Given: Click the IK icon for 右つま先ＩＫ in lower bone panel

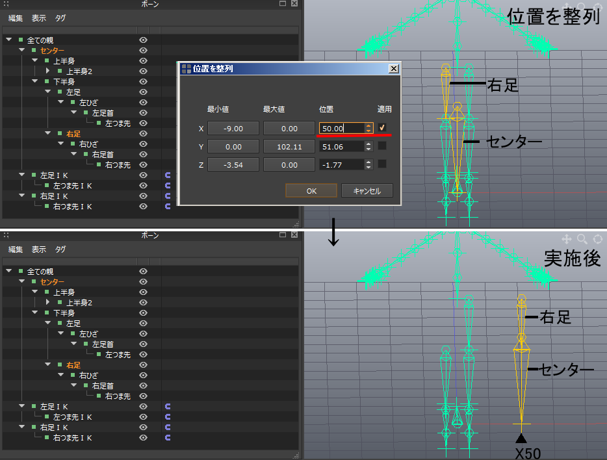Looking at the screenshot, I should pos(168,438).
